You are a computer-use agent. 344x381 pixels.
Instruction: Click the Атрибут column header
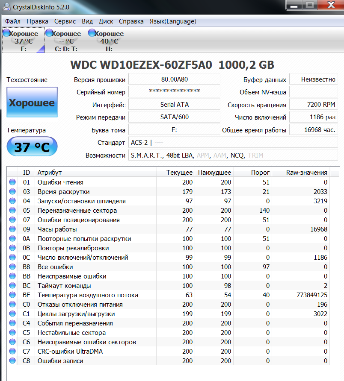[95, 173]
